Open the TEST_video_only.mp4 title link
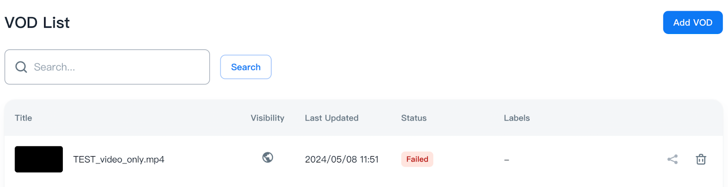 (x=119, y=160)
